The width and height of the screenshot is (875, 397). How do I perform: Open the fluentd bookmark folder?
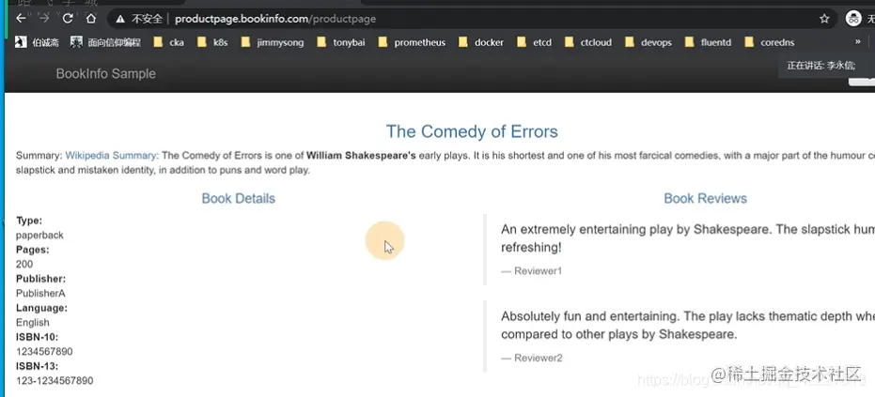(x=708, y=42)
